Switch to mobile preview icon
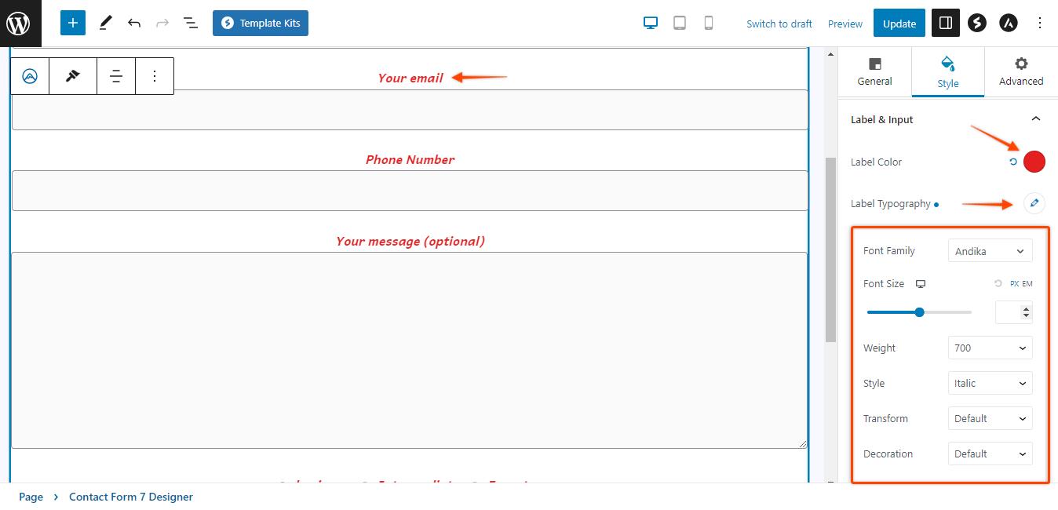This screenshot has height=510, width=1058. pyautogui.click(x=709, y=23)
